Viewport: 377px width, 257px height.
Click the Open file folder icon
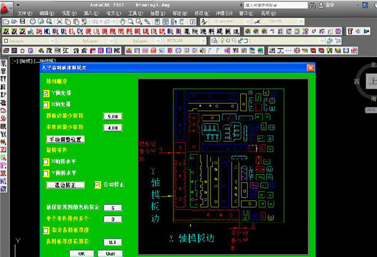[x=14, y=21]
